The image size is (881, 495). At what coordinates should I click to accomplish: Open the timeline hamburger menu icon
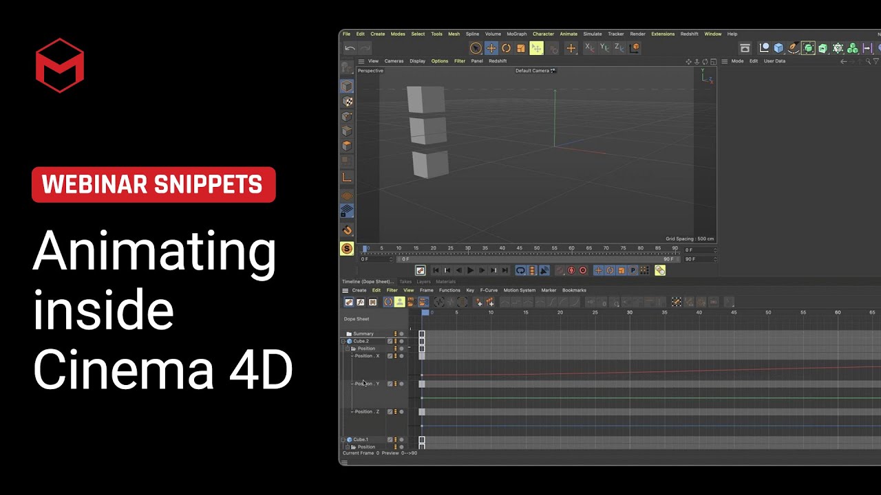pyautogui.click(x=346, y=290)
